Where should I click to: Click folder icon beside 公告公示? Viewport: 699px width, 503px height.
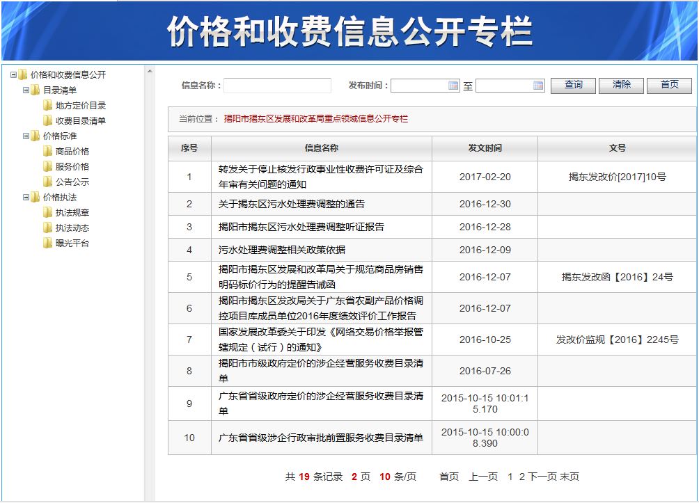[x=48, y=182]
